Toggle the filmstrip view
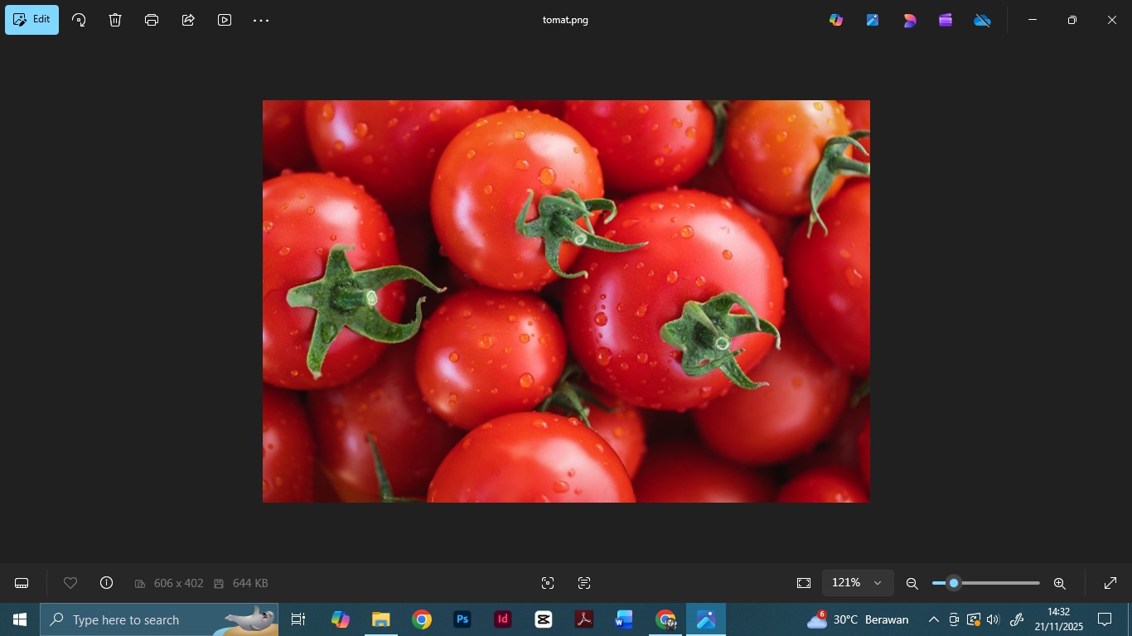 pyautogui.click(x=22, y=583)
